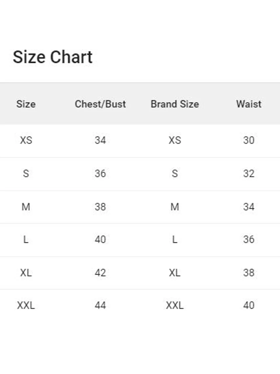Click the Chest/Bust column header
Viewport: 280px width, 374px height.
click(x=100, y=104)
